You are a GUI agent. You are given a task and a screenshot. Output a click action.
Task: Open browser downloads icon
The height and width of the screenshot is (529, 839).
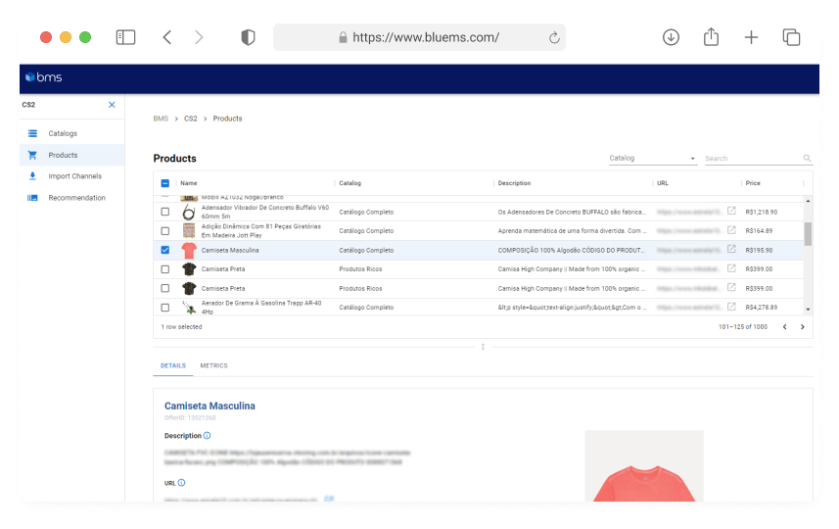(x=671, y=37)
